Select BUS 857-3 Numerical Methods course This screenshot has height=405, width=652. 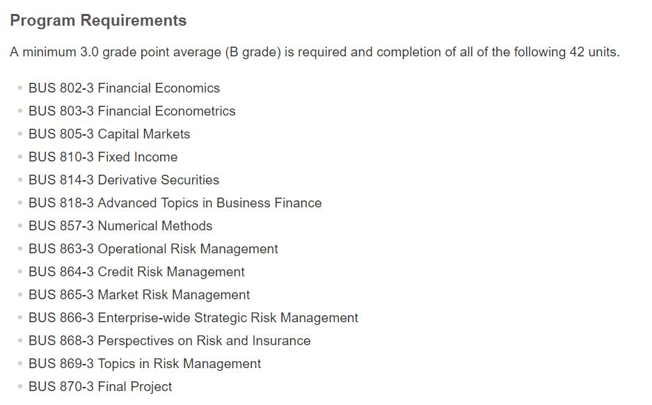tap(120, 226)
